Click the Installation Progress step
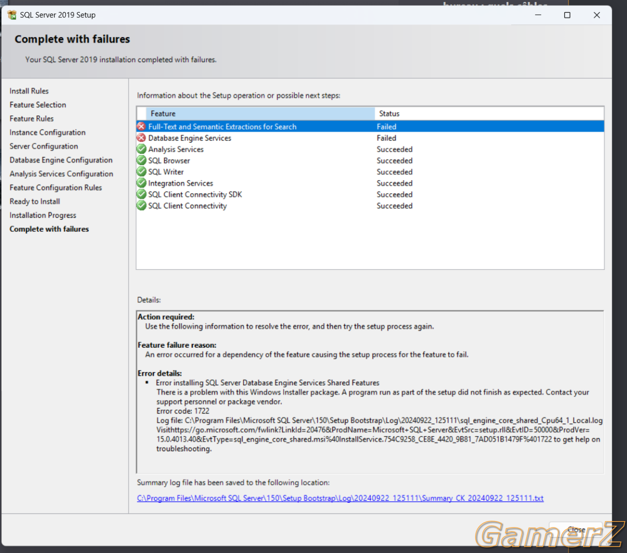Image resolution: width=627 pixels, height=553 pixels. [43, 215]
